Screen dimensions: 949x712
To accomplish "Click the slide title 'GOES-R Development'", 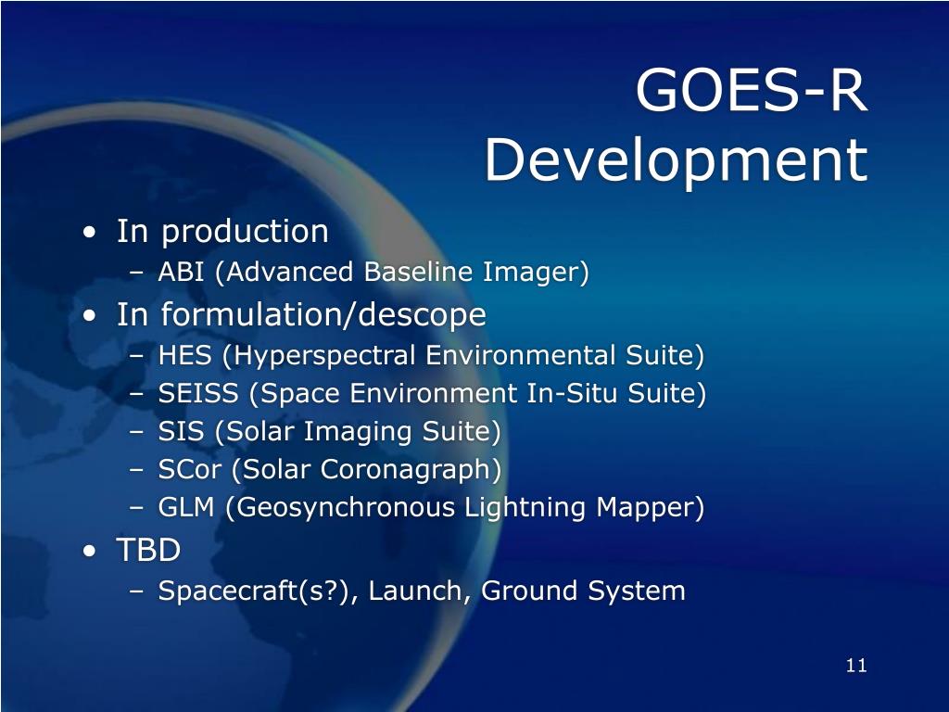I will tap(676, 125).
